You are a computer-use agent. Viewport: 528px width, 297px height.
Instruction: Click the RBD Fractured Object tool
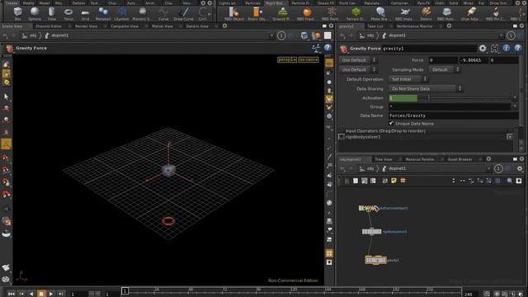point(306,13)
